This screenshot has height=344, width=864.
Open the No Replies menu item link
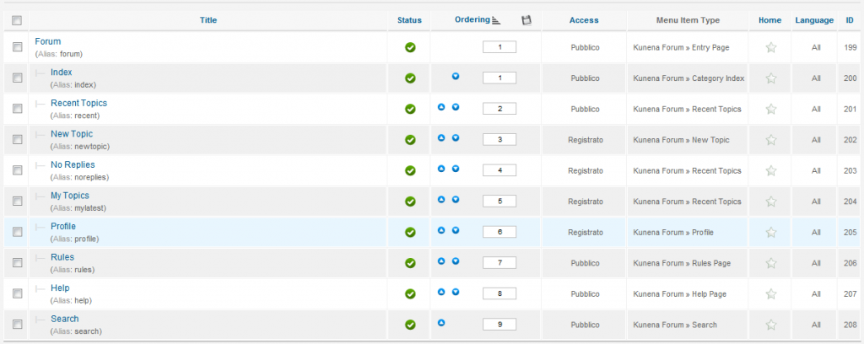[x=73, y=164]
